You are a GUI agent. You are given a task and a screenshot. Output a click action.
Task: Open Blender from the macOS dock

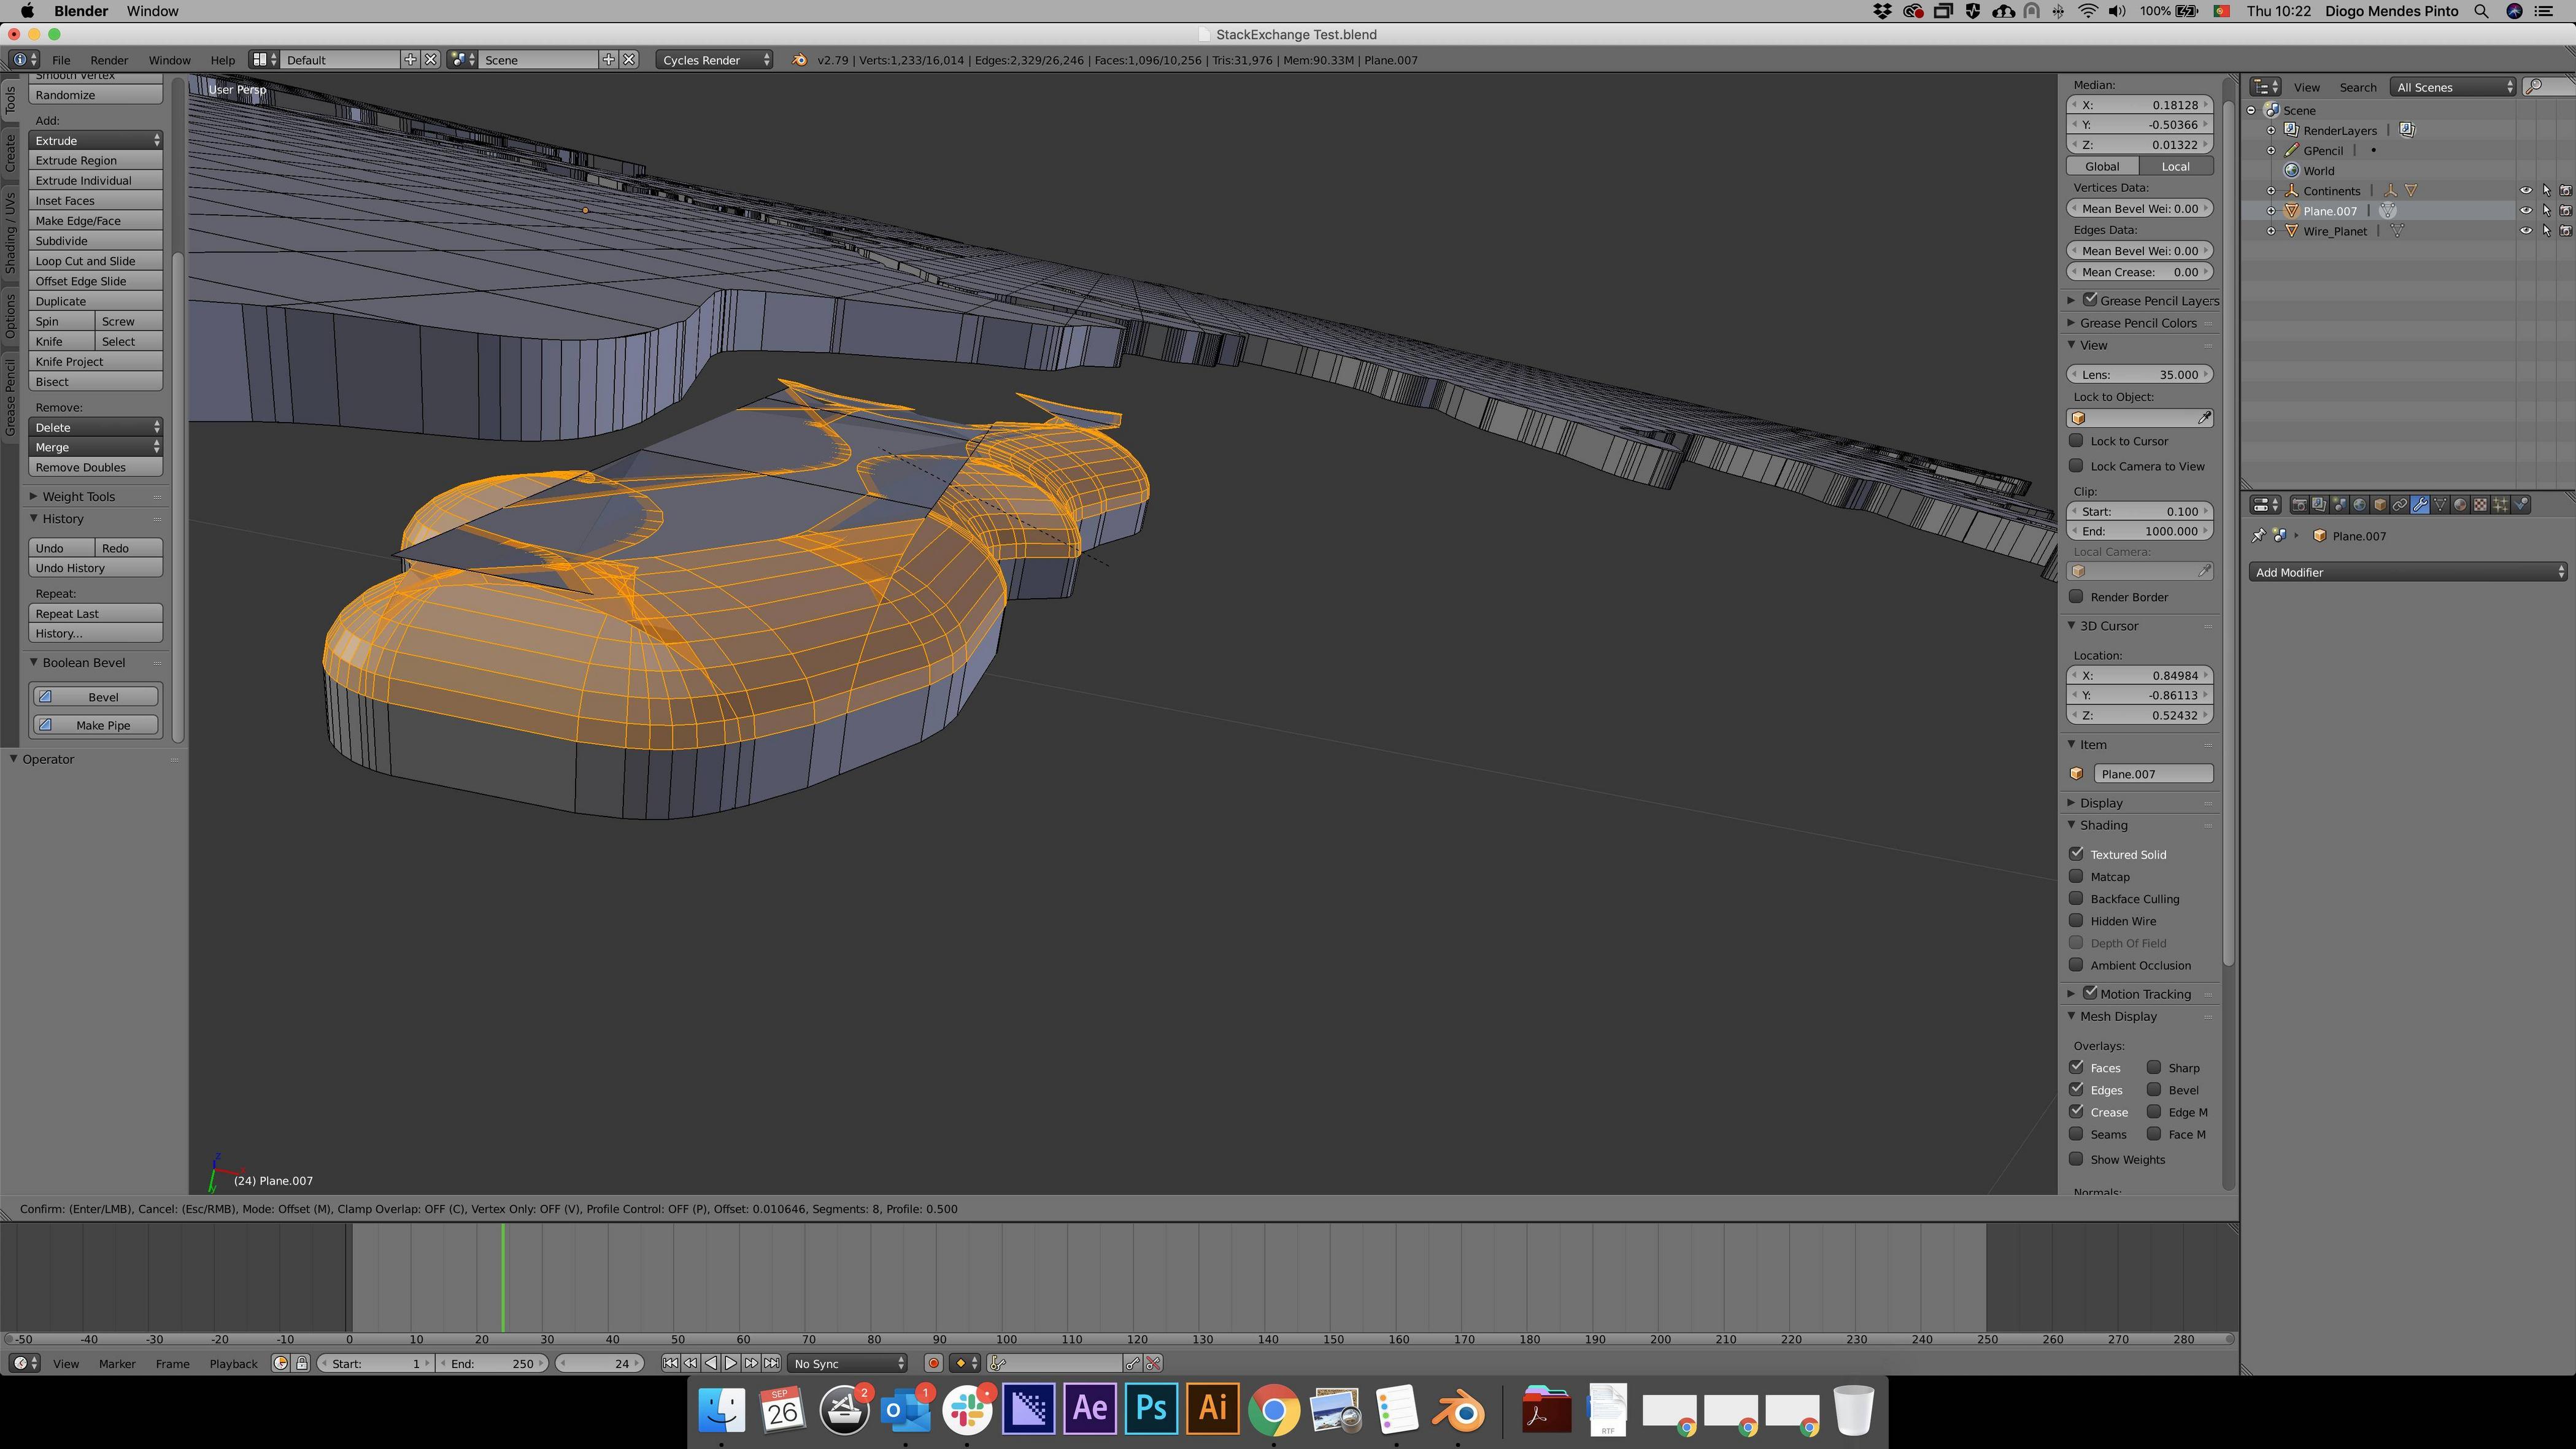[1458, 1411]
